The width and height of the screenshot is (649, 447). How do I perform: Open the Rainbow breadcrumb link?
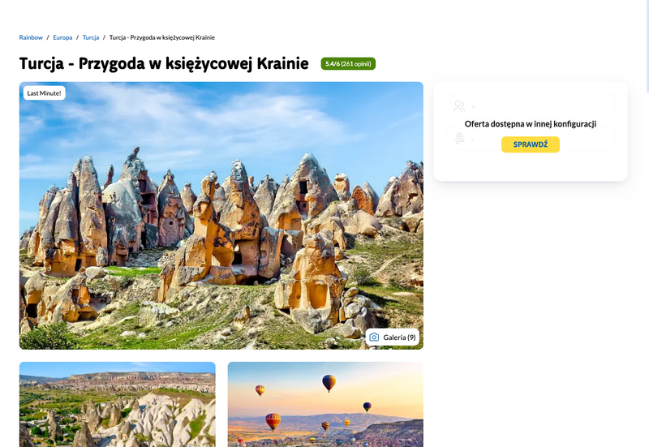[31, 37]
